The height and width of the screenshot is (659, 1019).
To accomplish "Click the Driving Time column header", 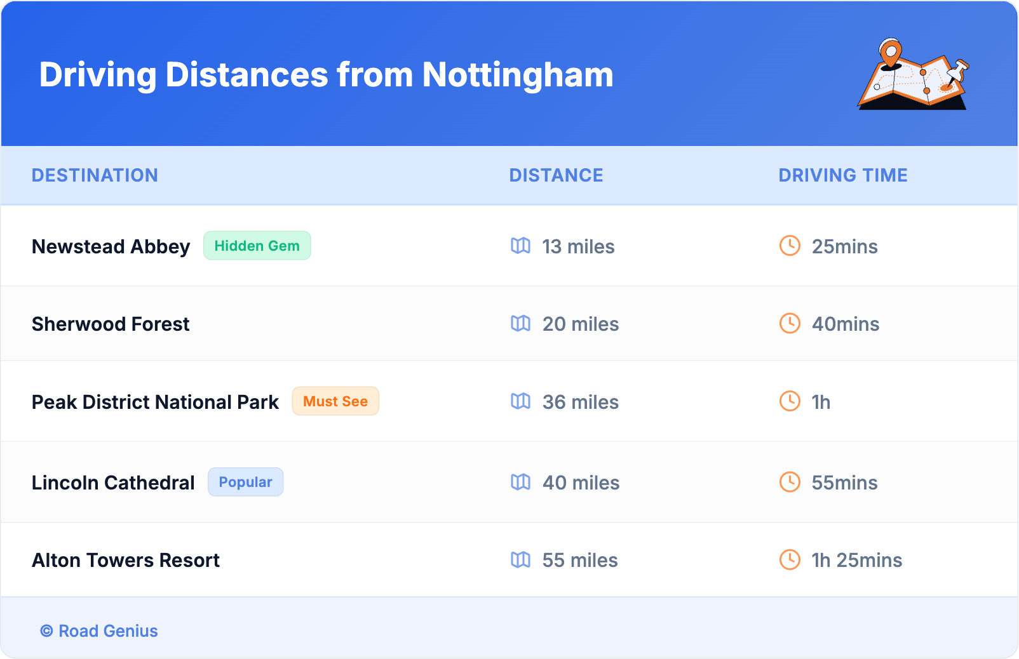I will [842, 175].
